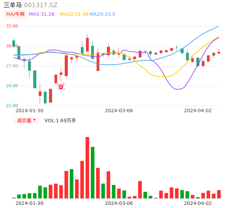The image size is (235, 208).
Task: Click the tallest green volume bar
Action: [x=92, y=172]
